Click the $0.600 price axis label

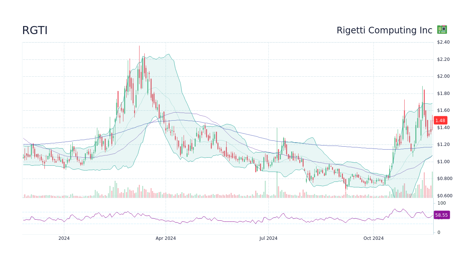pos(445,196)
